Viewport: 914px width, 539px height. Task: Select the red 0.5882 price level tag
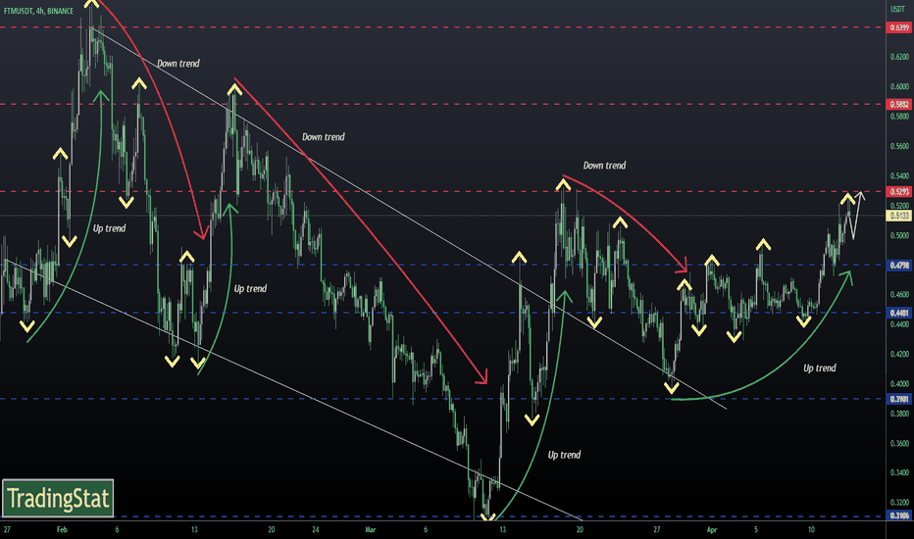pos(899,104)
